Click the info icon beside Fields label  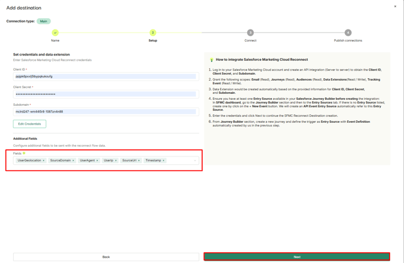[24, 153]
